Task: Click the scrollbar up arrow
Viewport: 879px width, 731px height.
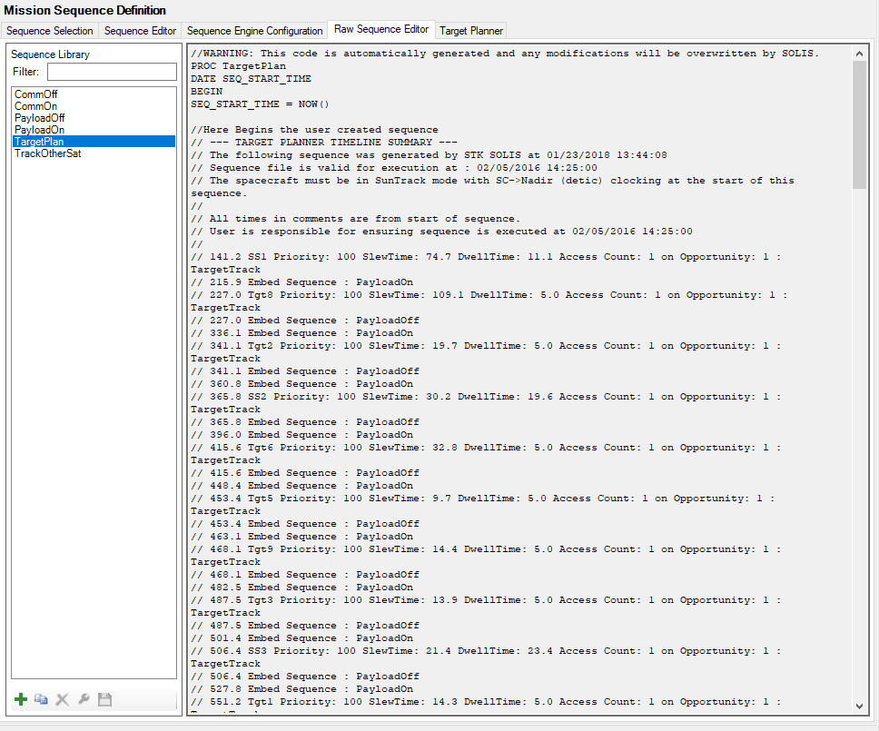Action: (859, 53)
